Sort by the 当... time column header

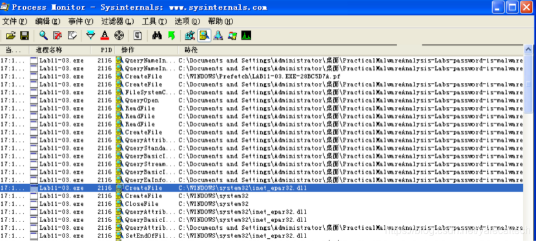click(x=14, y=50)
